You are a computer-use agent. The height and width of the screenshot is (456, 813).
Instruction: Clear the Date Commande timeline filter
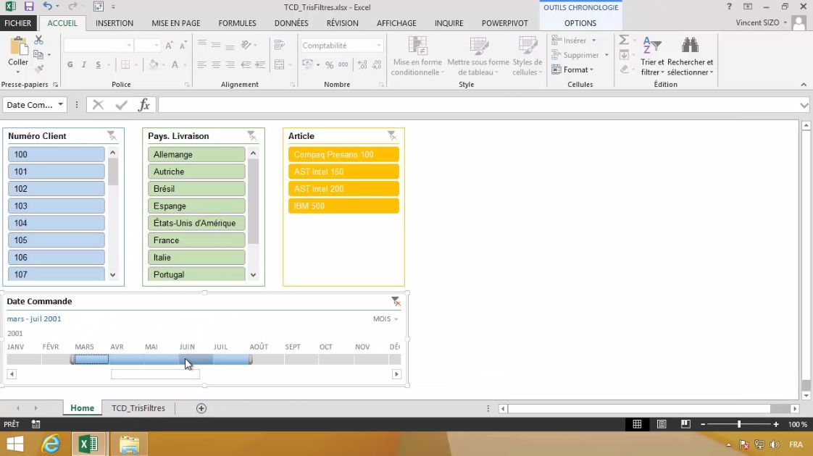tap(395, 301)
